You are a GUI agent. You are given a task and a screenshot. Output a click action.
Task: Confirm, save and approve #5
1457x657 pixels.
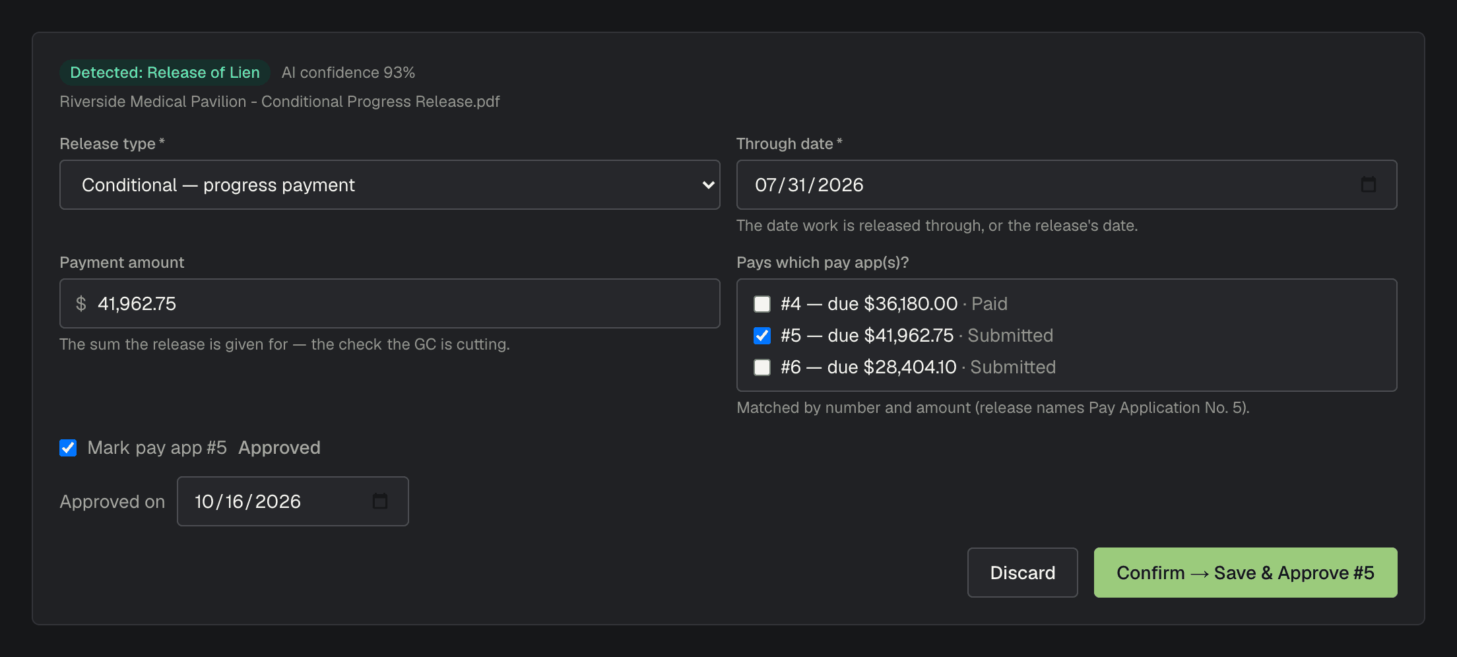[x=1245, y=573]
